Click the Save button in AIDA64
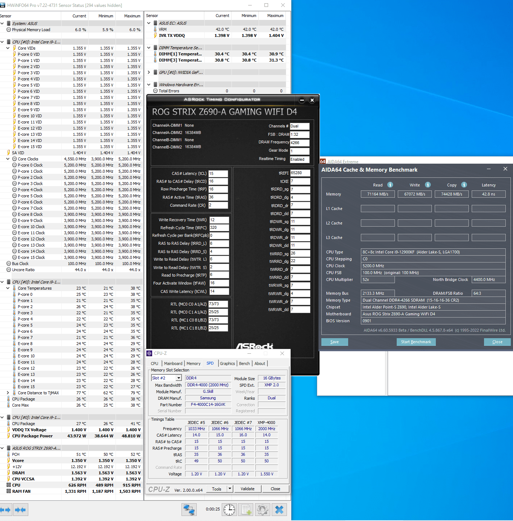 [x=335, y=342]
